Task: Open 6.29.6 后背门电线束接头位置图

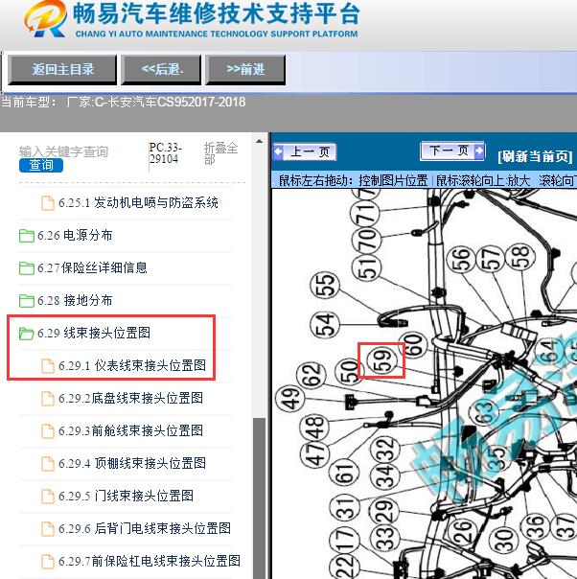Action: pos(145,528)
